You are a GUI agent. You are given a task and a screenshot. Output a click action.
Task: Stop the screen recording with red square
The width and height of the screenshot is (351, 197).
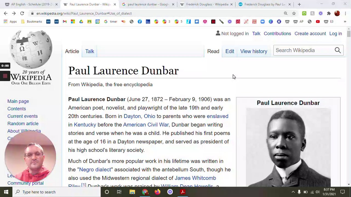tap(5, 76)
